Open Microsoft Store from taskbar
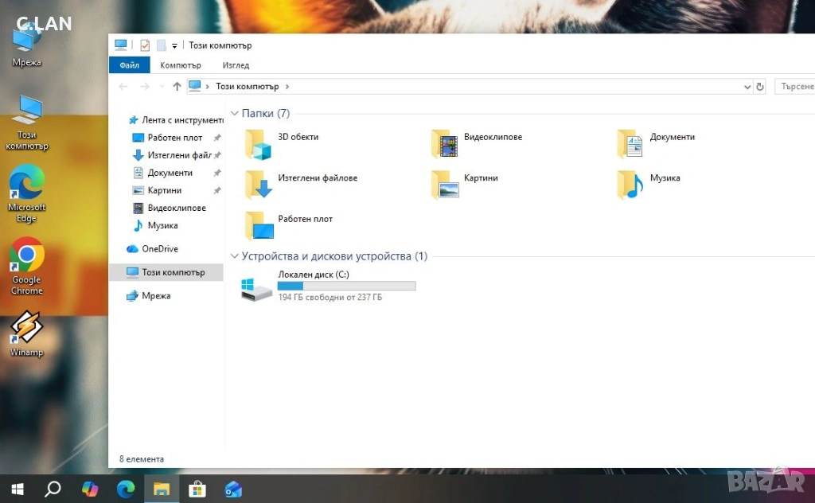The width and height of the screenshot is (815, 503). tap(197, 488)
